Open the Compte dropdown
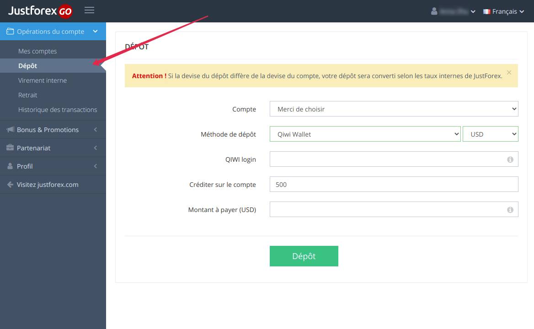534x329 pixels. 394,109
